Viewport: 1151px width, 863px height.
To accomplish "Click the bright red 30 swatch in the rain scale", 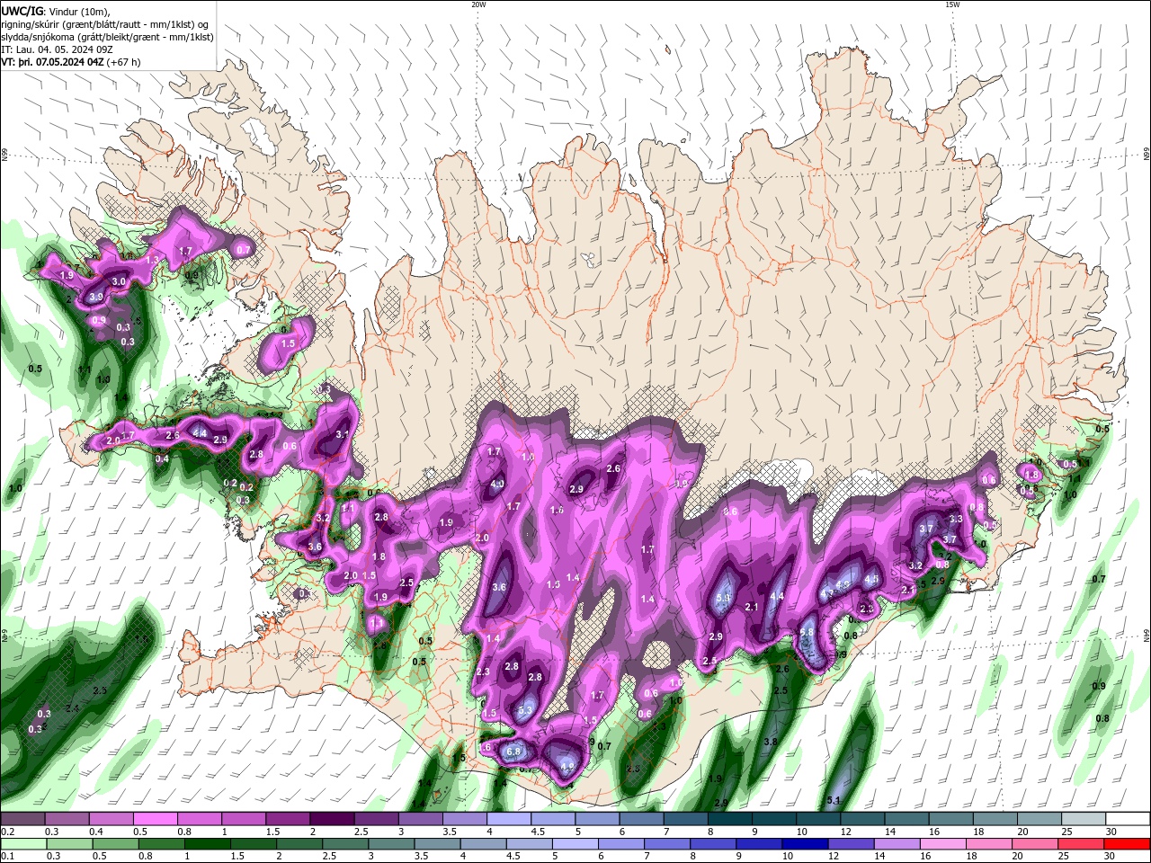I will click(1128, 844).
